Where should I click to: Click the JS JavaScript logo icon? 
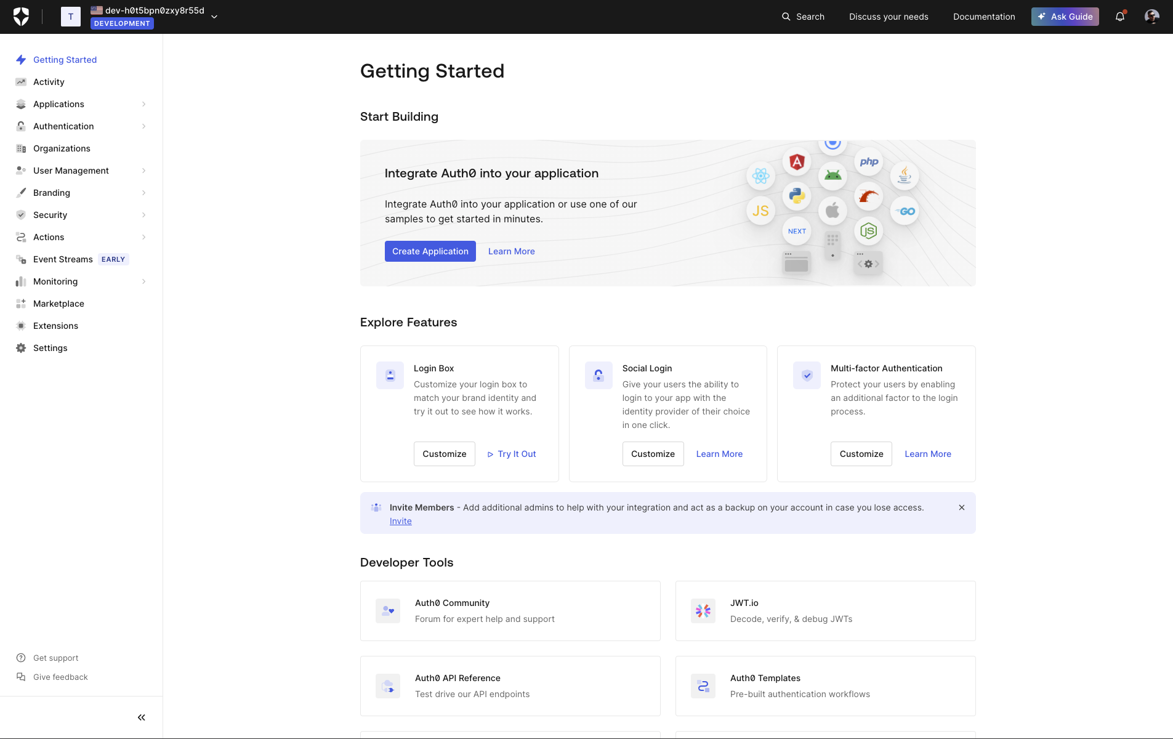(761, 211)
